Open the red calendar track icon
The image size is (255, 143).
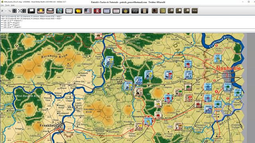(x=116, y=11)
